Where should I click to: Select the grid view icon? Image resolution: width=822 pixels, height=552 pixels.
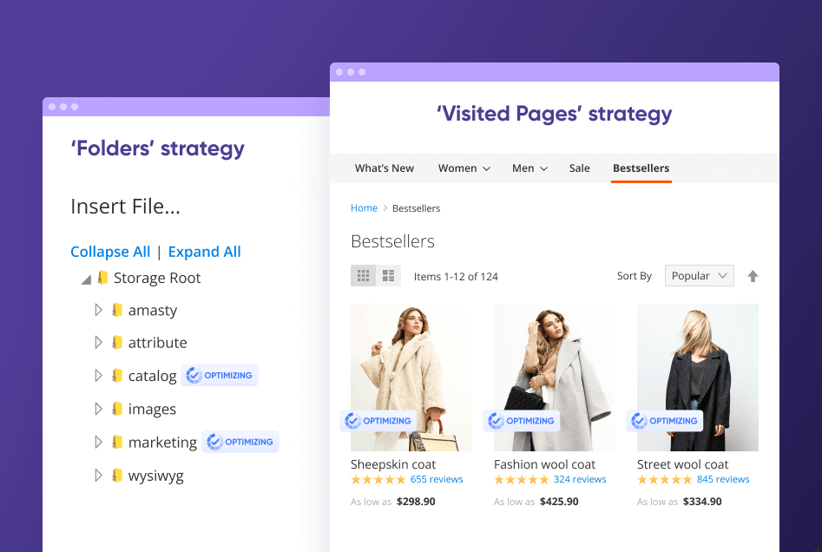point(363,275)
